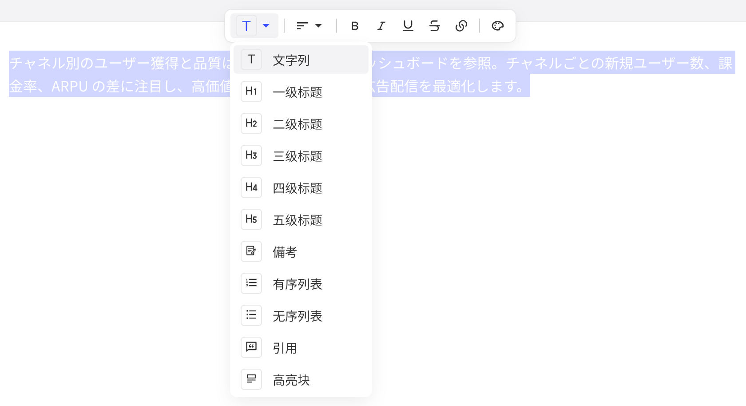
Task: Convert to 有序列表 numbered list
Action: (301, 283)
